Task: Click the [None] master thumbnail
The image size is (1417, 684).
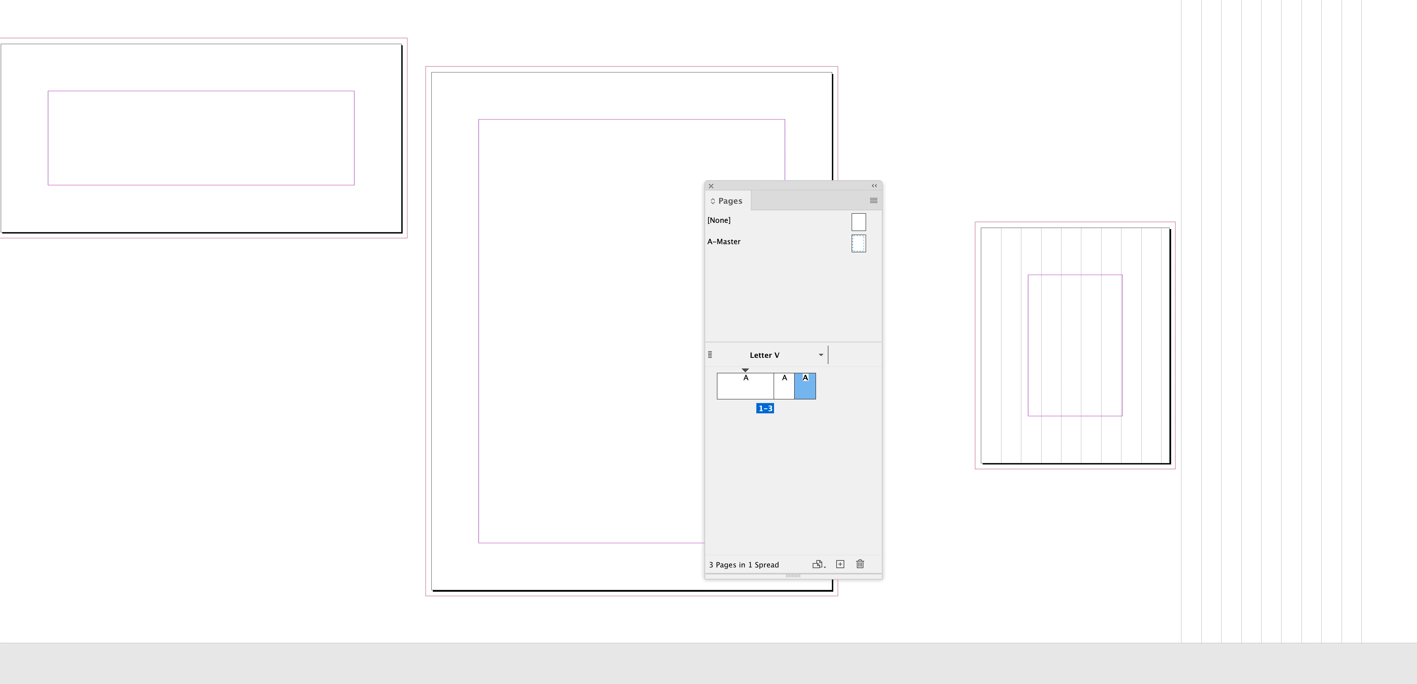Action: pos(859,222)
